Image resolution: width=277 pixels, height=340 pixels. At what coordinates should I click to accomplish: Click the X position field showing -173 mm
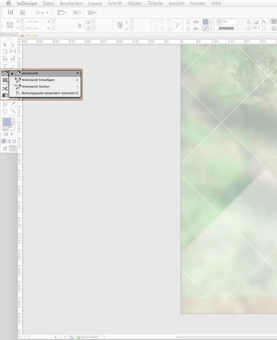click(32, 22)
